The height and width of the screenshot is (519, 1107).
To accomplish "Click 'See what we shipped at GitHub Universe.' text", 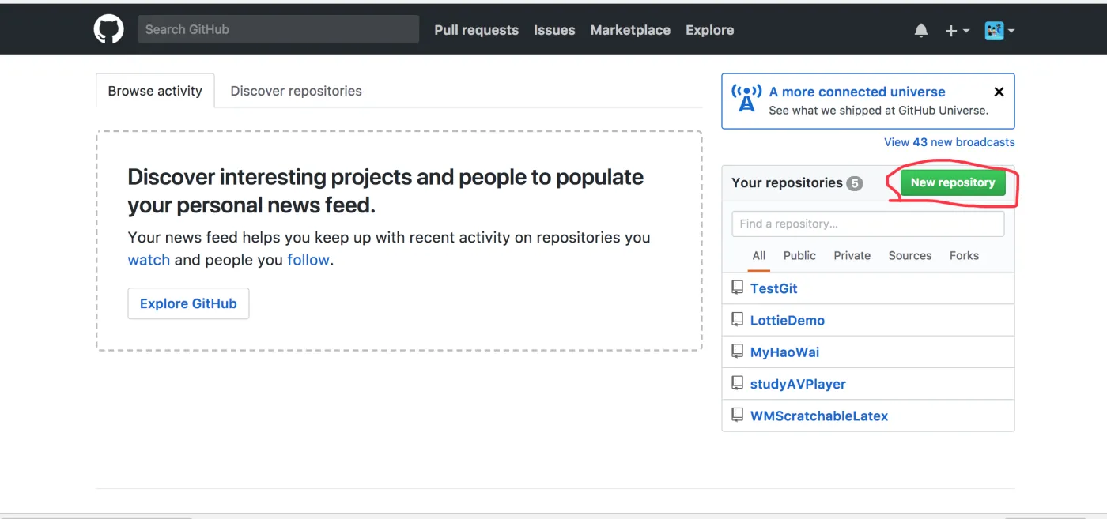I will pos(878,111).
